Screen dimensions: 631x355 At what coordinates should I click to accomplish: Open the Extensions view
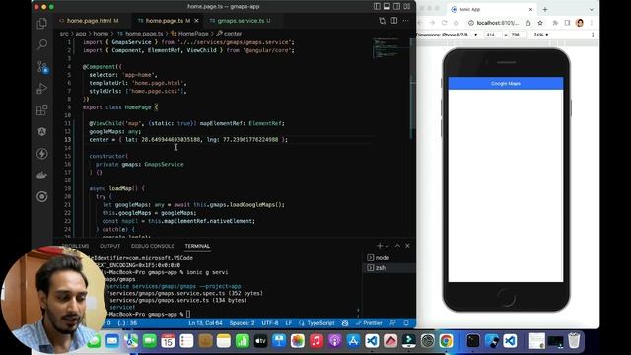coord(41,109)
